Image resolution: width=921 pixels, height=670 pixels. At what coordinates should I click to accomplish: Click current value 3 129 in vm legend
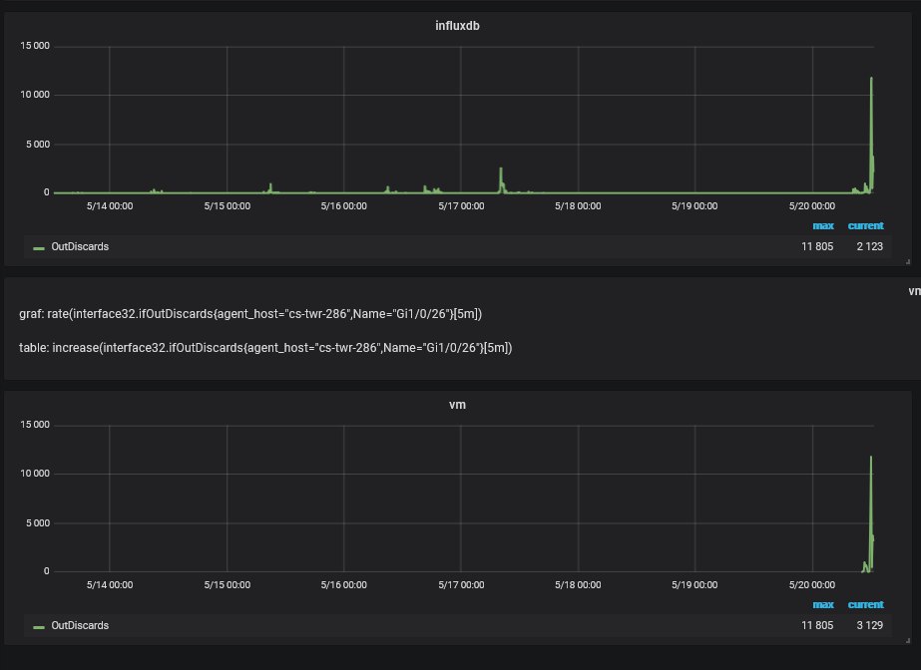tap(869, 625)
